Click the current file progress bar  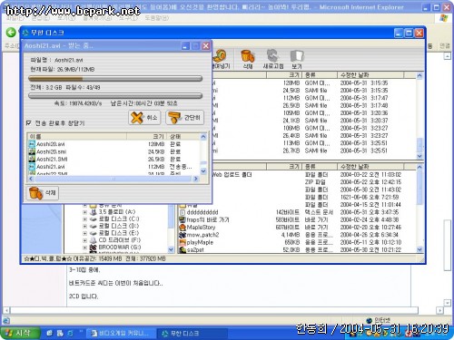coord(115,79)
